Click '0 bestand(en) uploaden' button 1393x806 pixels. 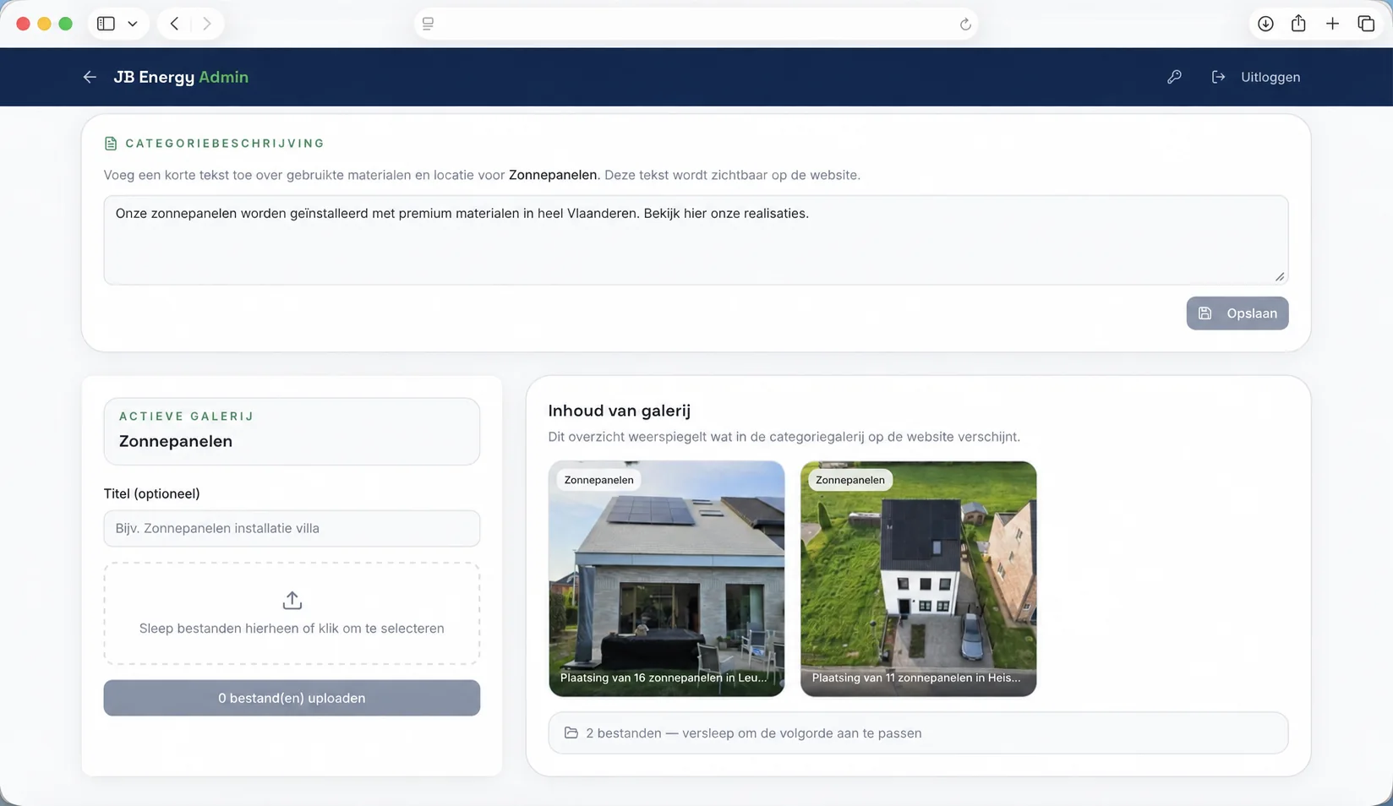coord(292,698)
